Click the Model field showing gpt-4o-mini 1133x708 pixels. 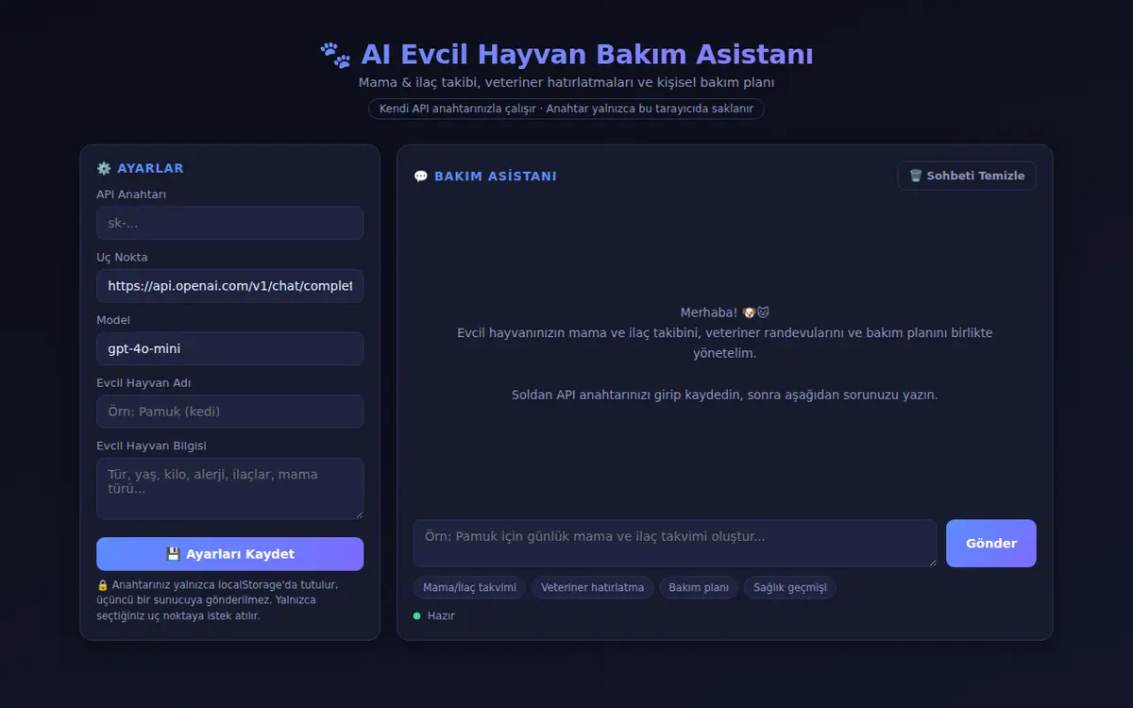click(229, 348)
